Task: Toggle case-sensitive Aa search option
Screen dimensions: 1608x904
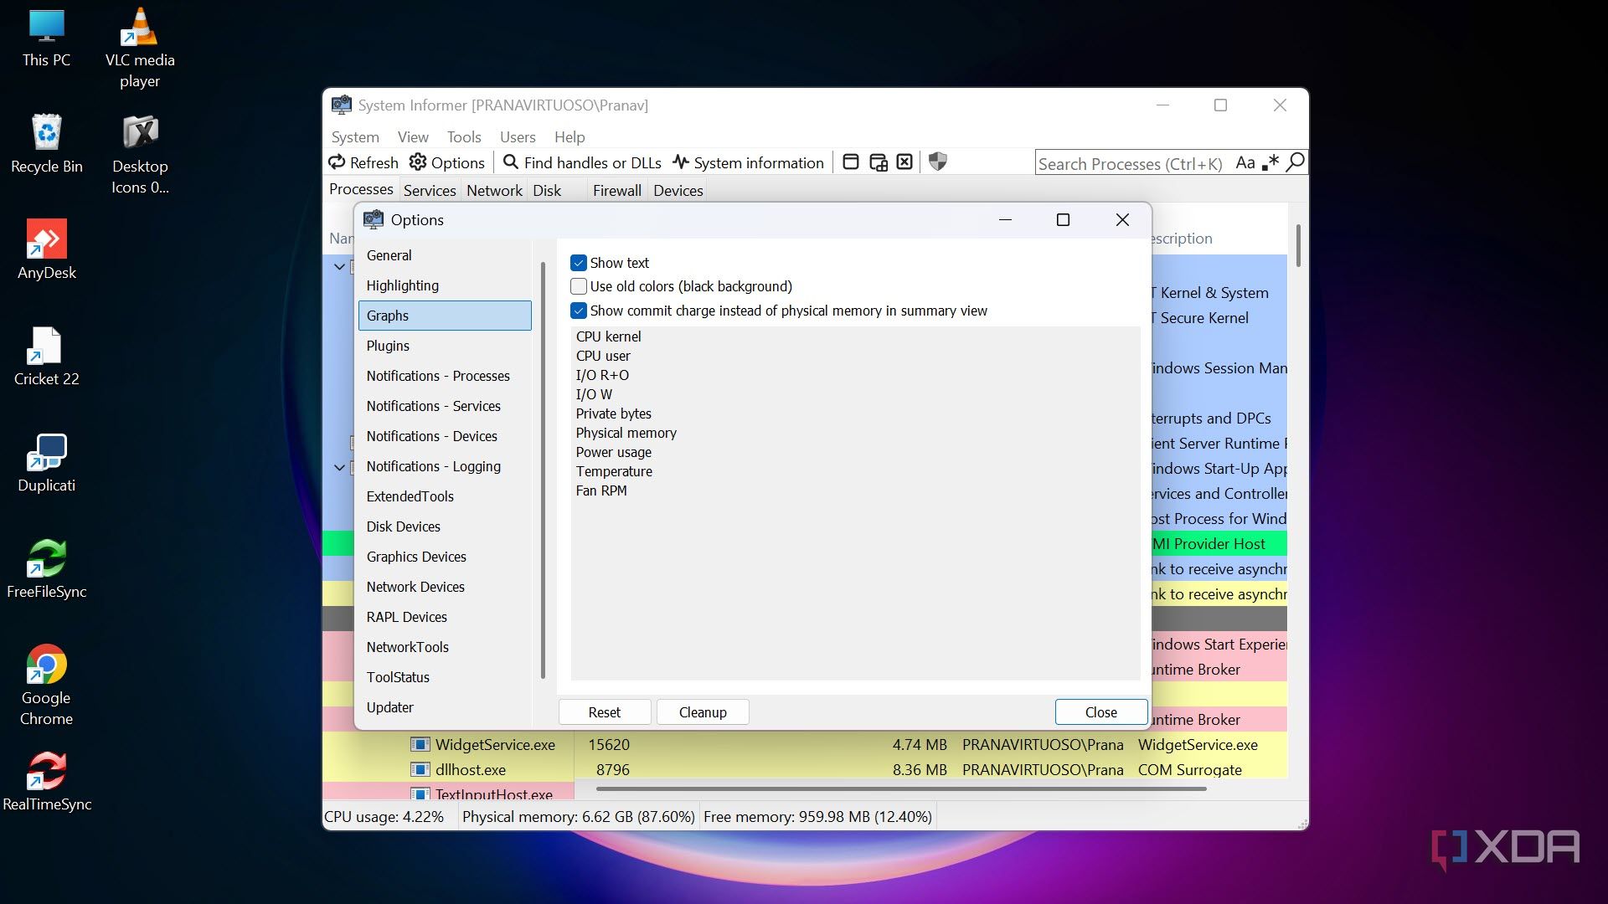Action: tap(1245, 162)
